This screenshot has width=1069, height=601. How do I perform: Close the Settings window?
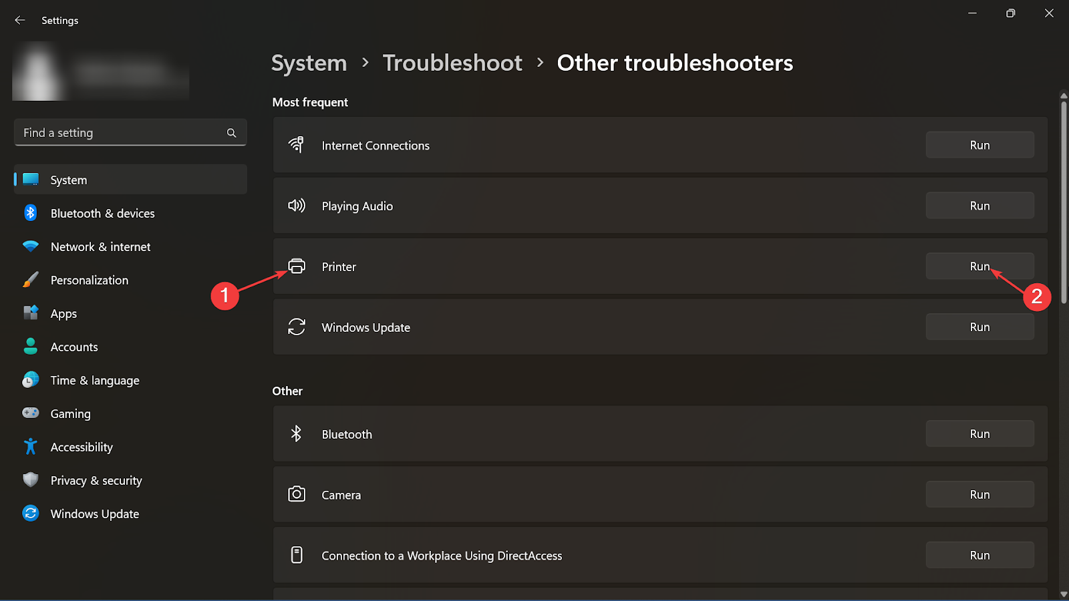click(x=1049, y=13)
